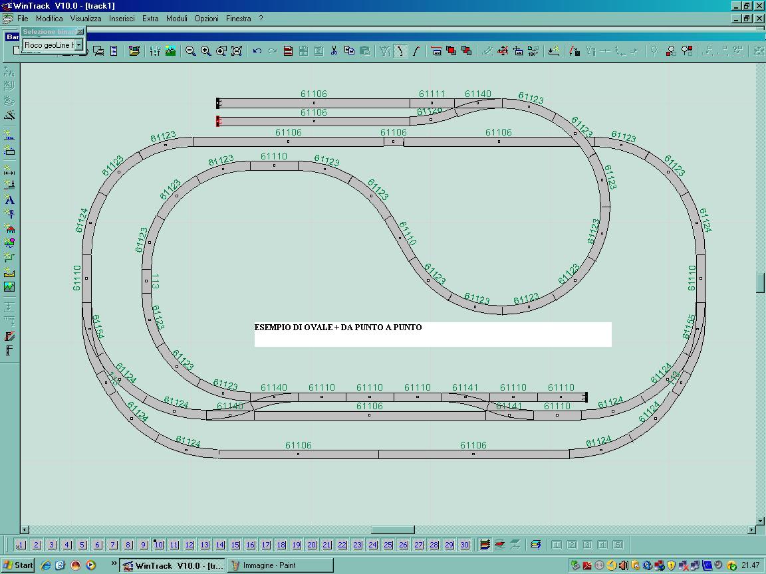
Task: Click the WinTrack V10.0 taskbar button
Action: 172,565
